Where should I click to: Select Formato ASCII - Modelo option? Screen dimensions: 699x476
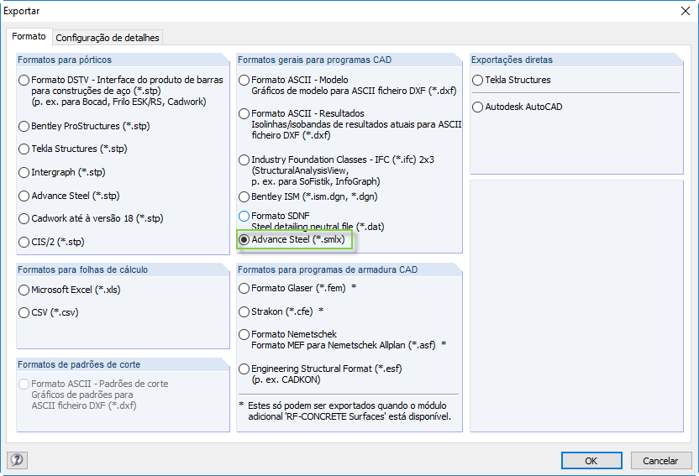[x=244, y=81]
